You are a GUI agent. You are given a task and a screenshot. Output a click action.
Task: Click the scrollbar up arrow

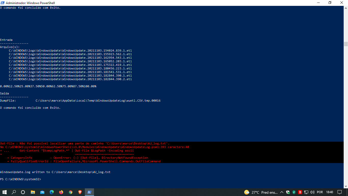[346, 8]
